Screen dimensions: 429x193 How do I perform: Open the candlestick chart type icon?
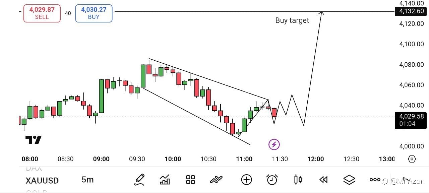(x=298, y=180)
